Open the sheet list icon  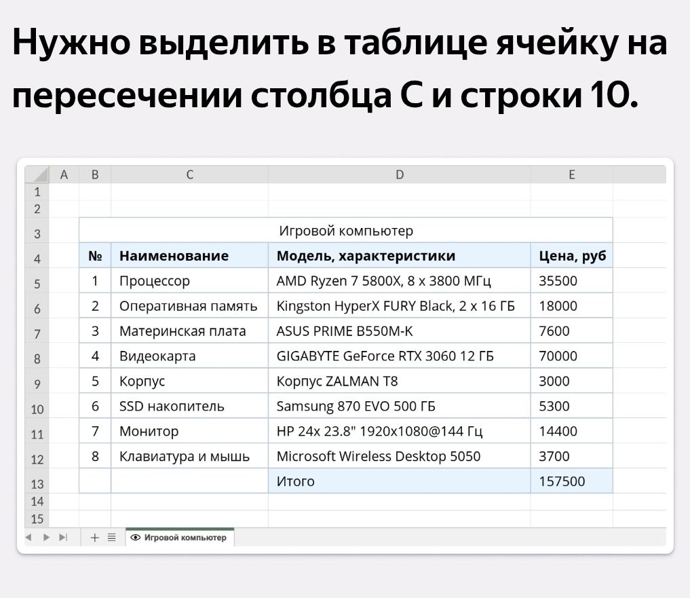click(x=112, y=537)
